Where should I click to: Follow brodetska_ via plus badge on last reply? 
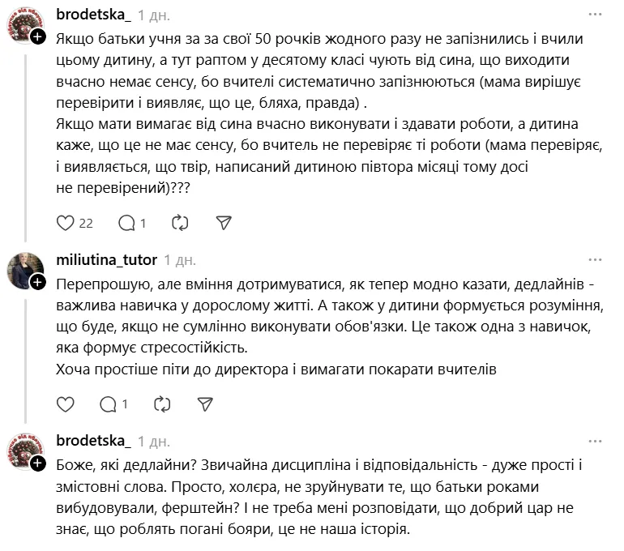point(37,463)
